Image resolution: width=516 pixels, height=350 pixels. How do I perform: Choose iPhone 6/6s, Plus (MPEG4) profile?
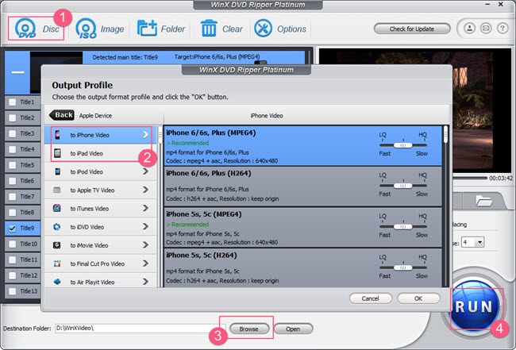tap(302, 146)
